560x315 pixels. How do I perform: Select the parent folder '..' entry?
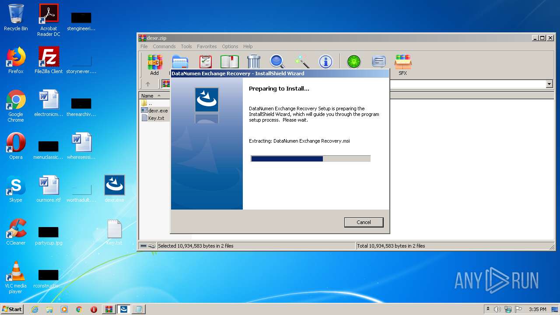(x=147, y=103)
